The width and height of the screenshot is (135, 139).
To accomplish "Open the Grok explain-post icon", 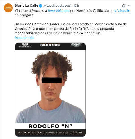I will (x=123, y=6).
